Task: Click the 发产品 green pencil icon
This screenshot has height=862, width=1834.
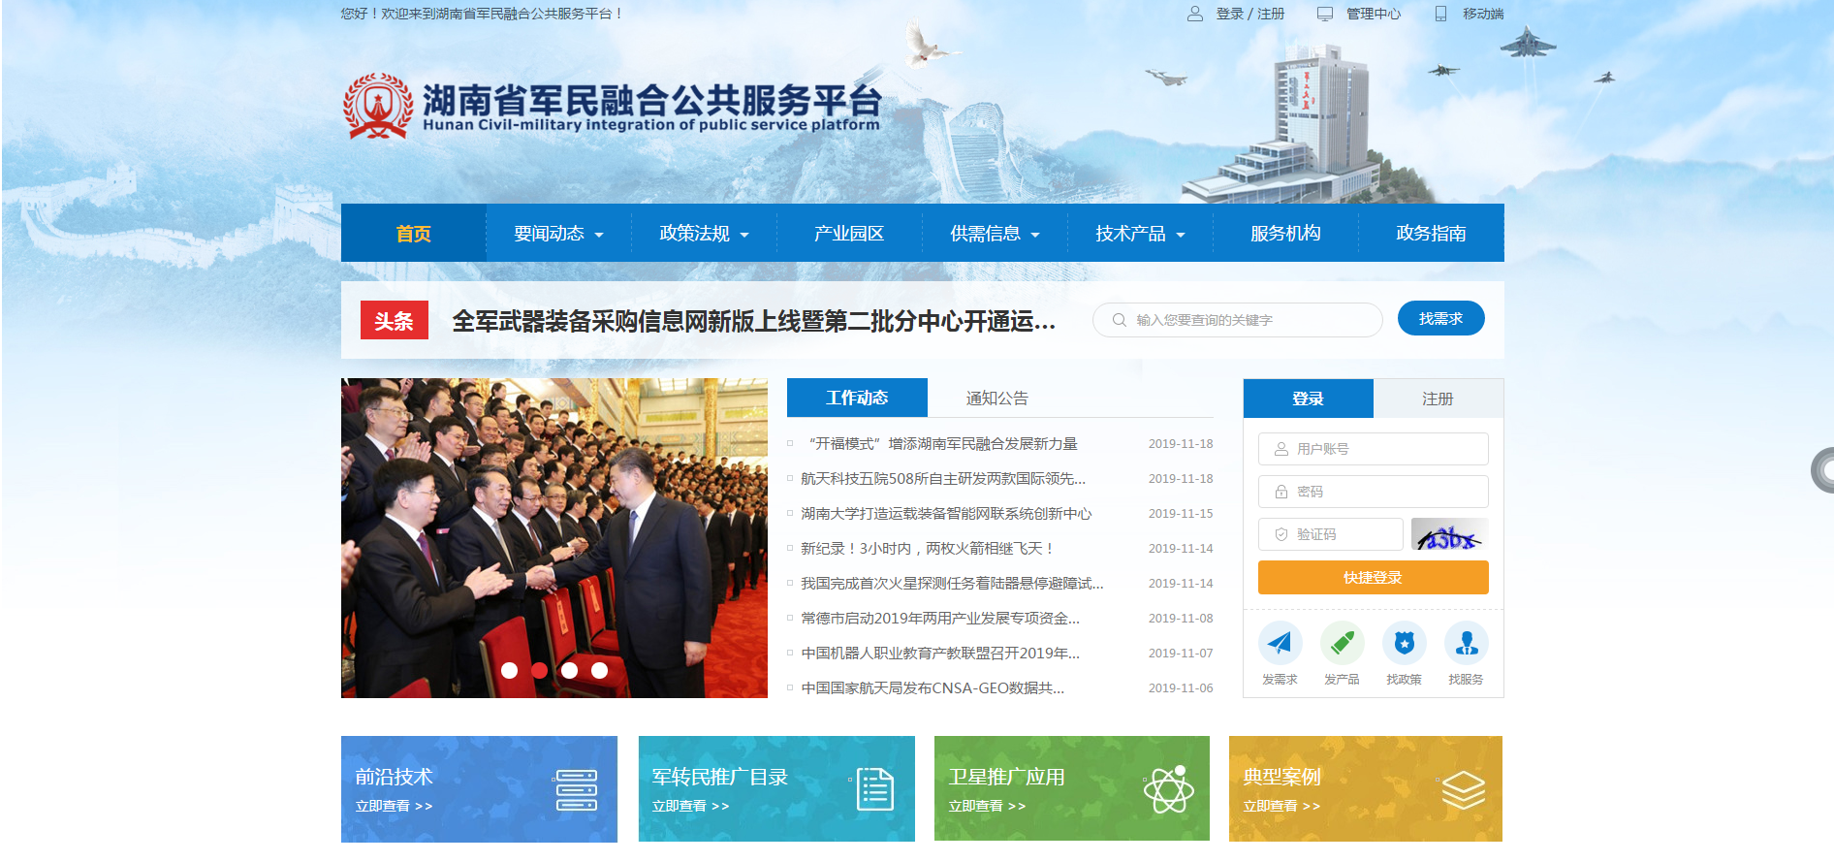Action: pos(1342,643)
